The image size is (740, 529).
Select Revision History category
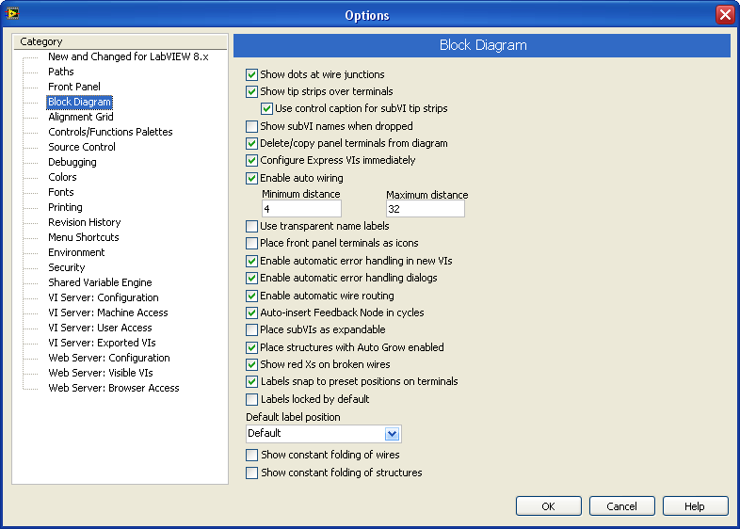pyautogui.click(x=85, y=222)
